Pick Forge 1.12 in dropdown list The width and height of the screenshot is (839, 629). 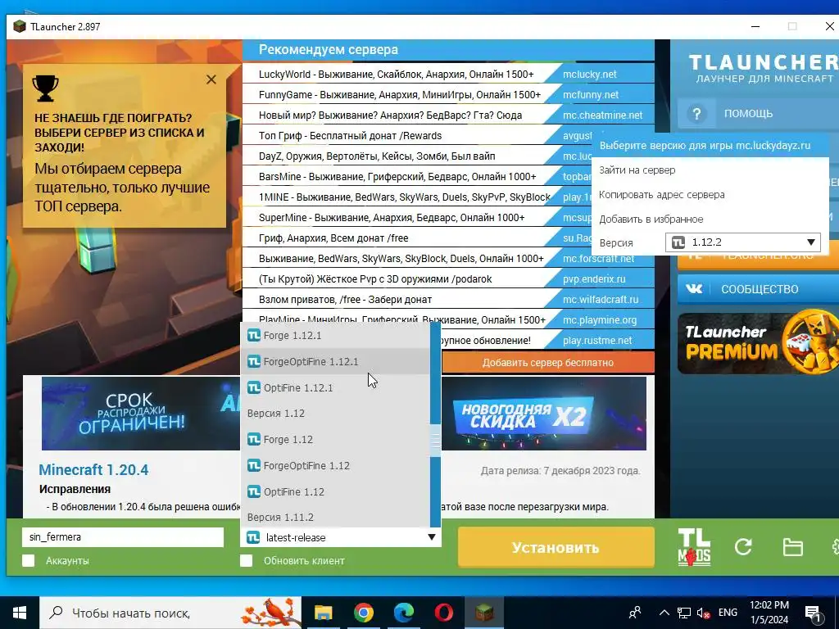point(335,440)
